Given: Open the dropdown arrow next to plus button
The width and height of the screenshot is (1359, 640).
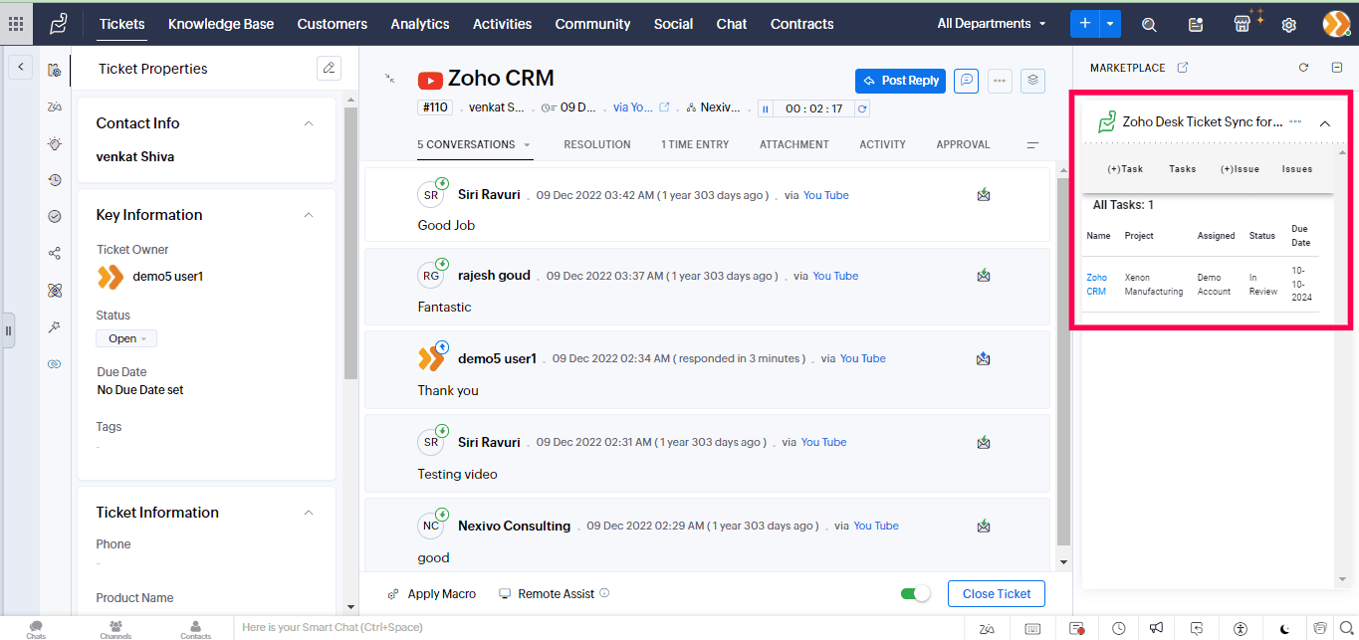Looking at the screenshot, I should [1110, 24].
